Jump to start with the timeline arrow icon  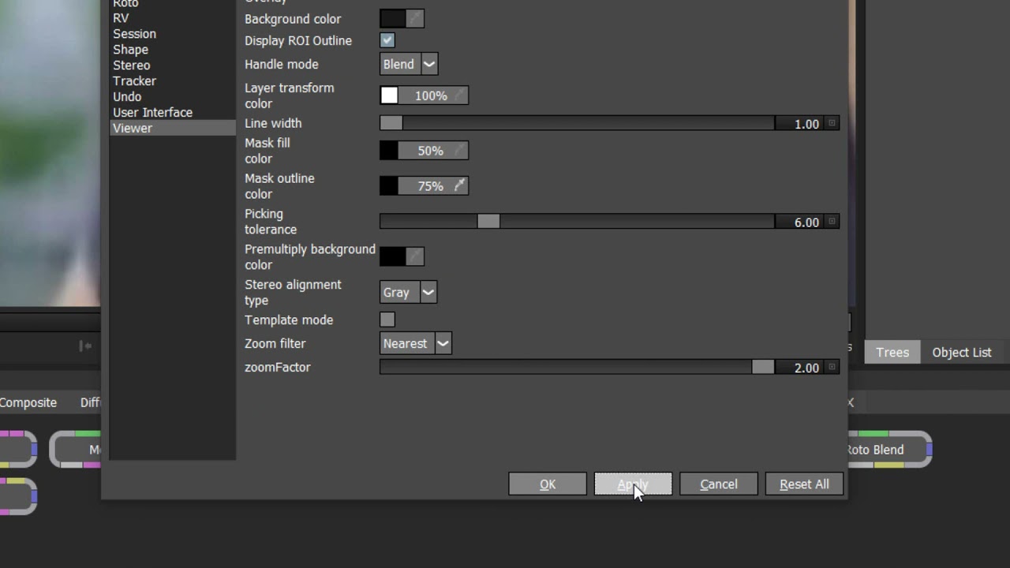coord(85,346)
